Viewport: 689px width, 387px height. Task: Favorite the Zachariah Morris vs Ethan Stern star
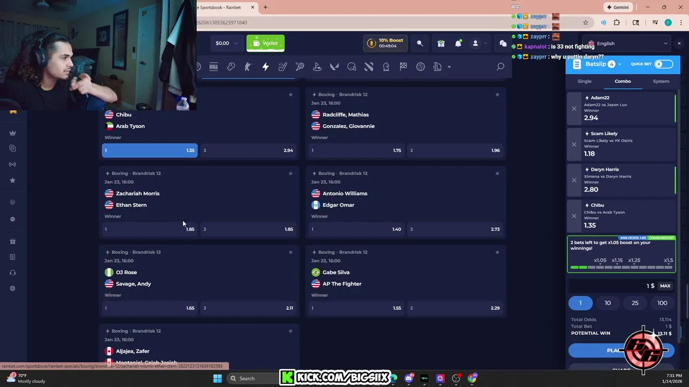(x=291, y=173)
